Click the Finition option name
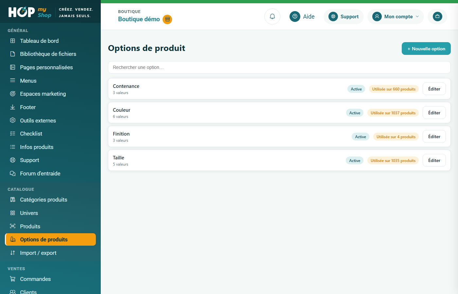This screenshot has height=294, width=458. pos(121,134)
